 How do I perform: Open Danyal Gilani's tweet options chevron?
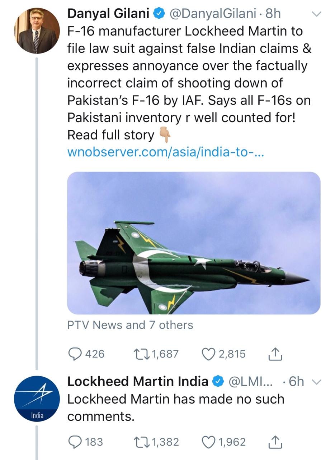[x=316, y=14]
